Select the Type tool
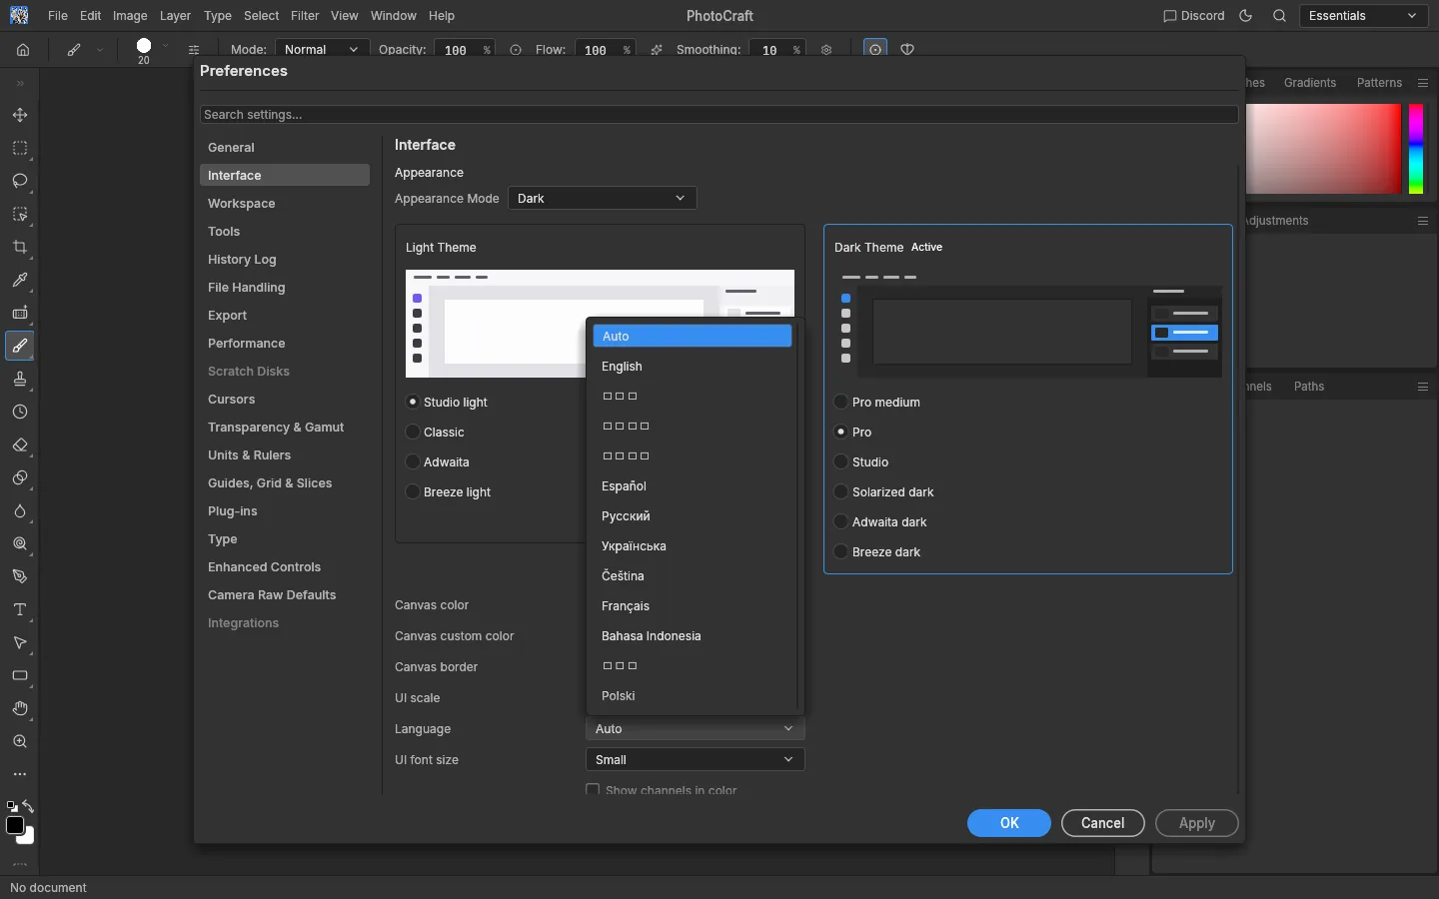 [x=20, y=609]
